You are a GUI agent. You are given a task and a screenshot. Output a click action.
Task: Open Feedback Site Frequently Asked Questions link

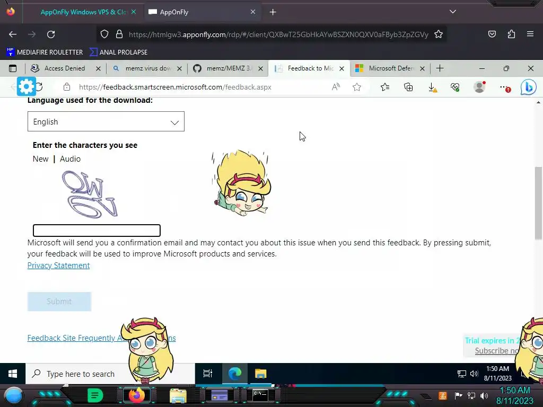(x=101, y=338)
